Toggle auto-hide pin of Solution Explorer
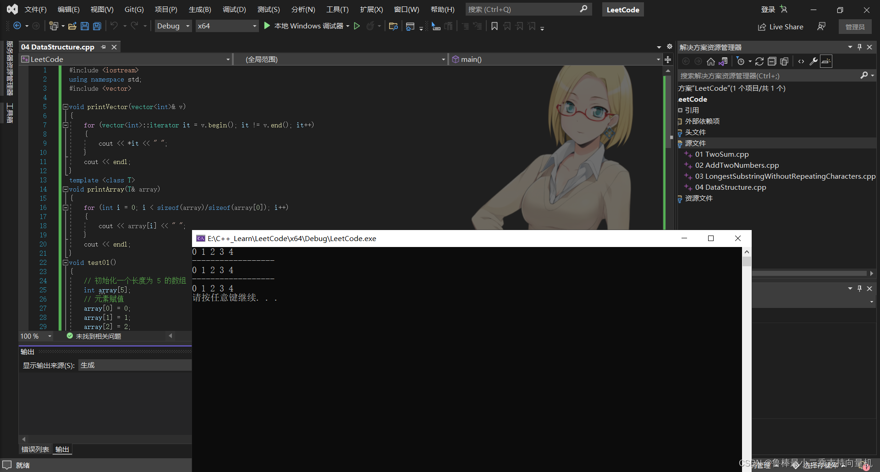Viewport: 880px width, 472px height. tap(859, 47)
